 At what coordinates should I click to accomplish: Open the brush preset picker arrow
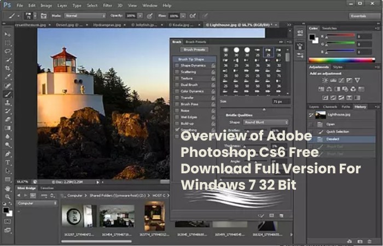point(35,16)
